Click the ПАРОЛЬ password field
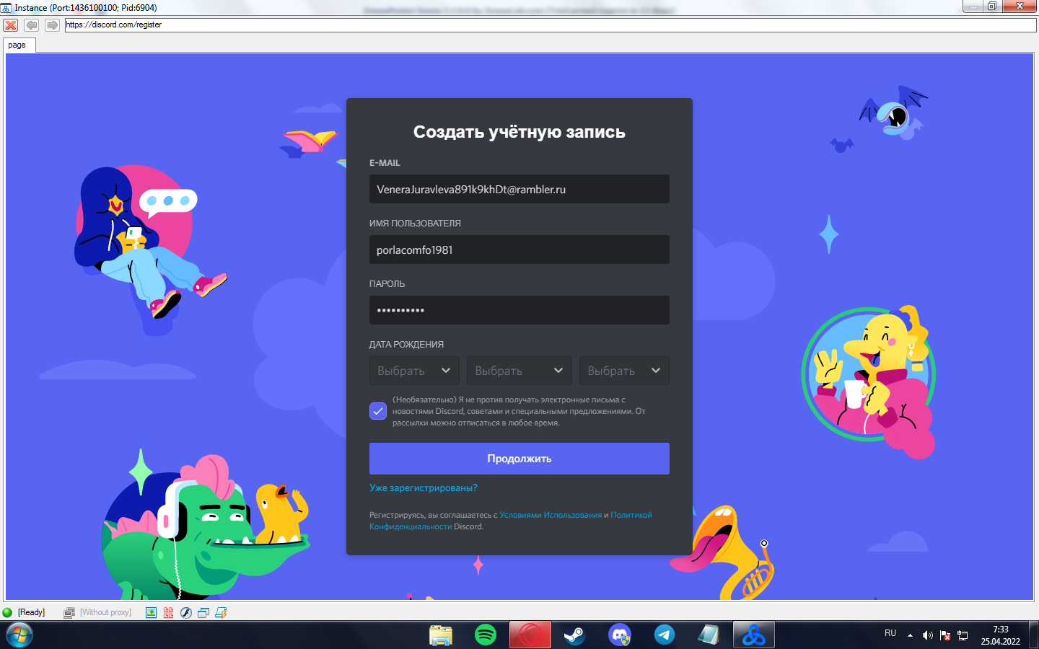Screen dimensions: 1039x649 [519, 310]
